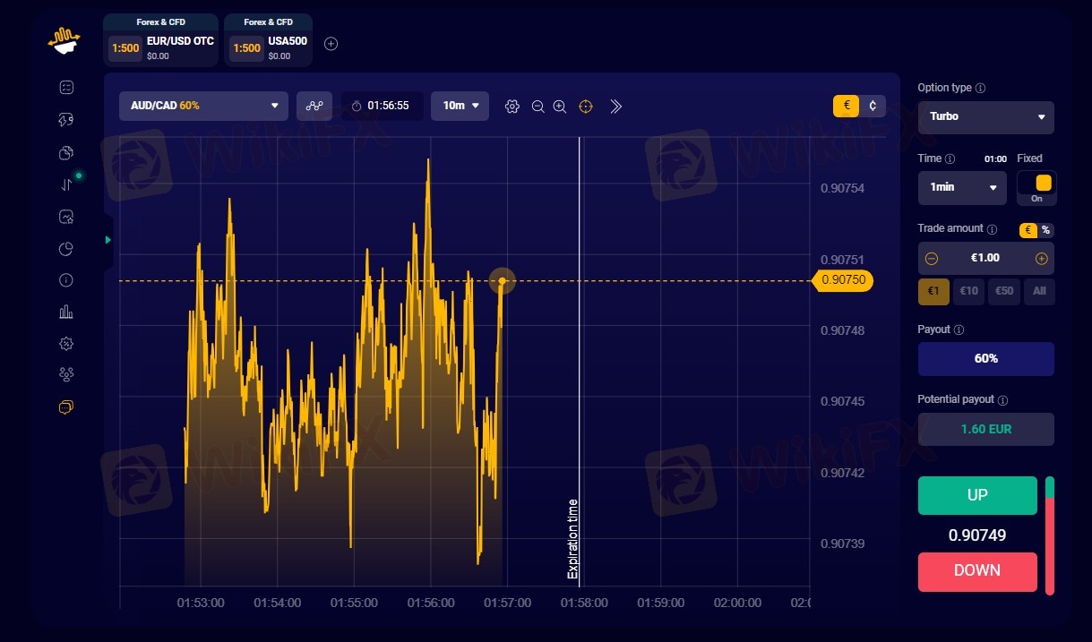Image resolution: width=1092 pixels, height=642 pixels.
Task: Zoom in the chart with the plus magnifier
Action: tap(560, 107)
